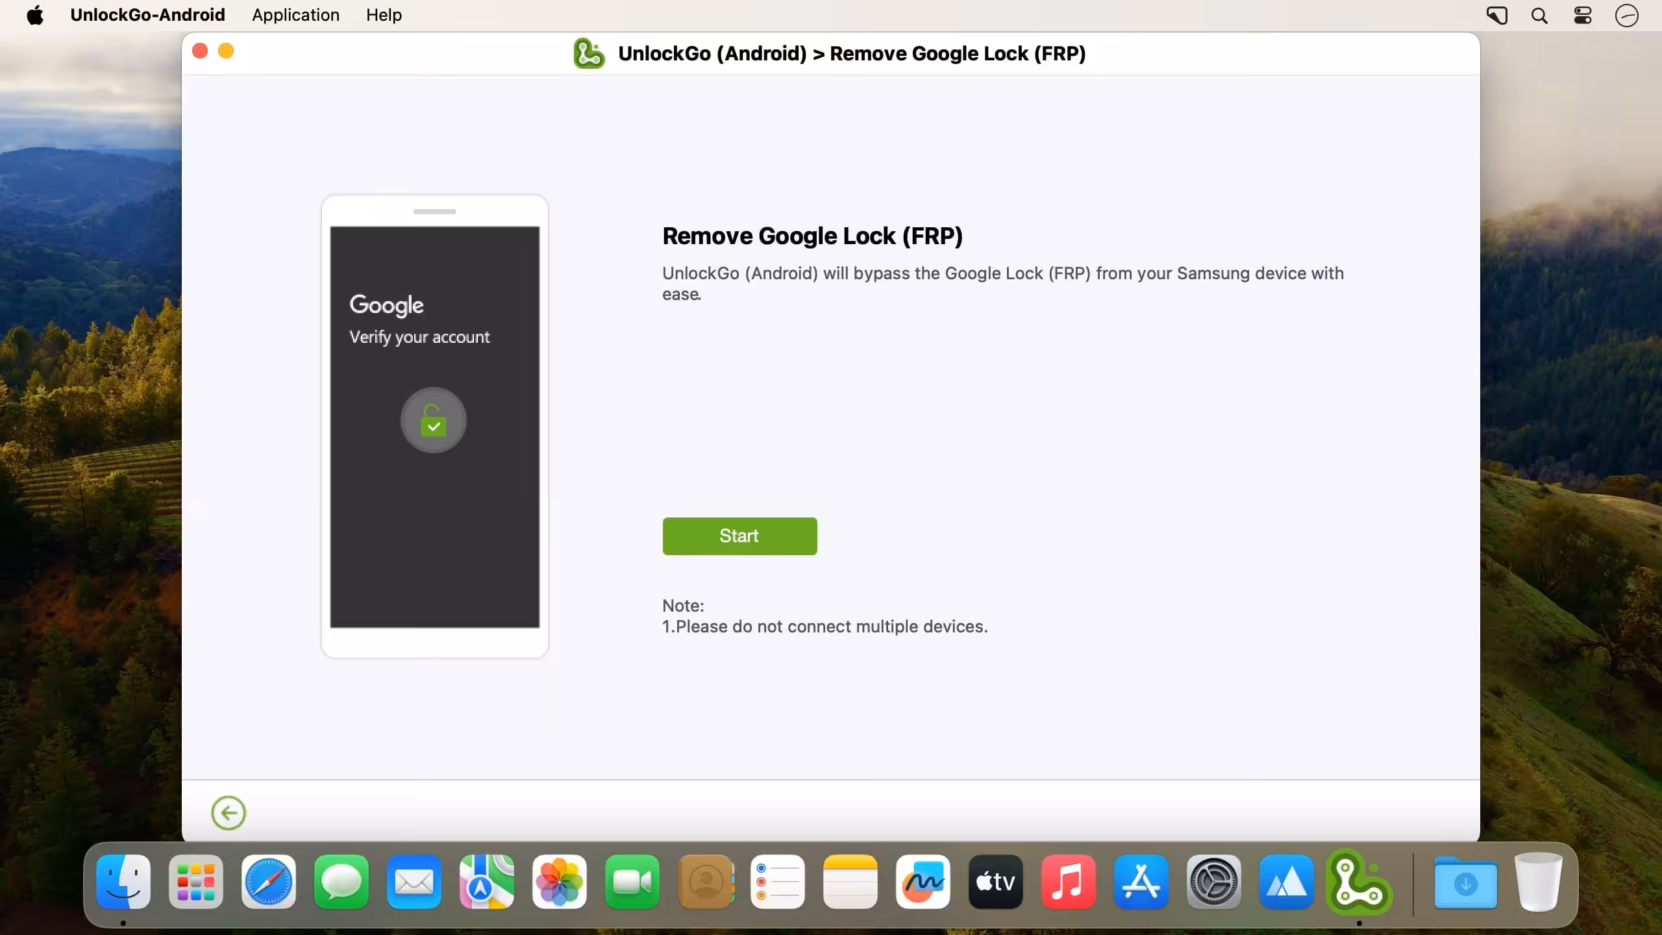The height and width of the screenshot is (935, 1662).
Task: Open Spotlight search in menu bar
Action: point(1539,15)
